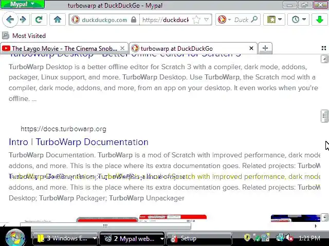Open the Windows Start orb
This screenshot has width=329, height=246.
tap(15, 238)
